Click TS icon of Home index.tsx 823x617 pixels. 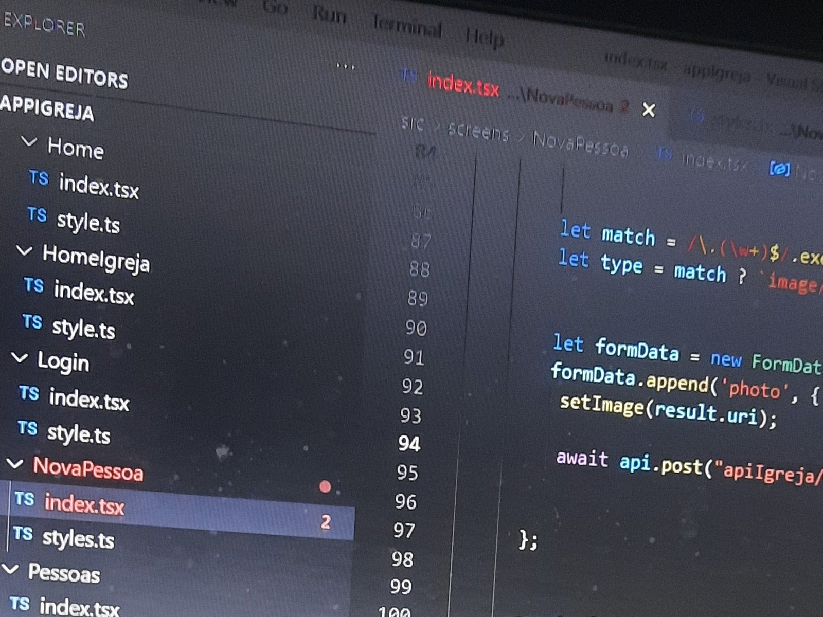(x=39, y=178)
